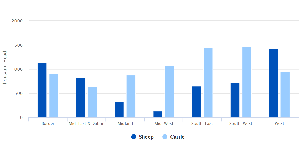Click the tall West Sheep bar
304x143 pixels.
click(x=273, y=83)
